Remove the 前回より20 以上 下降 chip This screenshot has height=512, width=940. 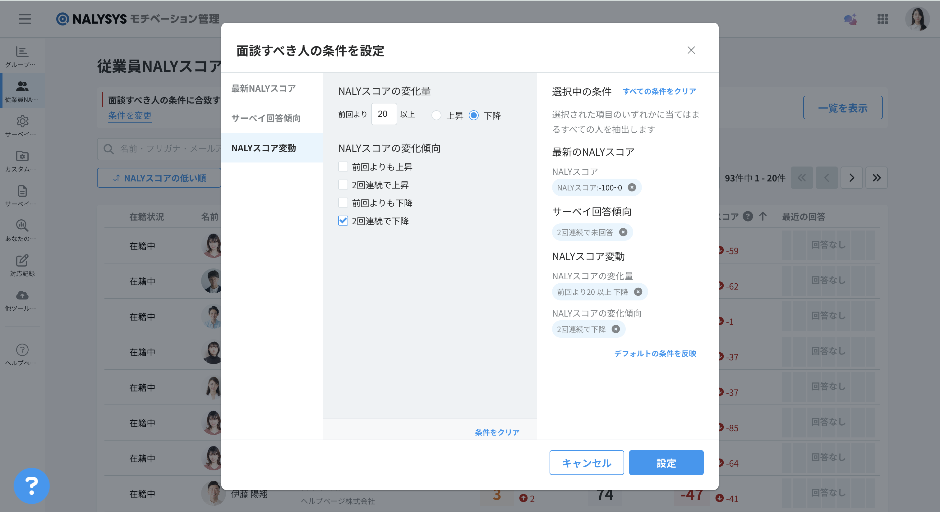638,292
